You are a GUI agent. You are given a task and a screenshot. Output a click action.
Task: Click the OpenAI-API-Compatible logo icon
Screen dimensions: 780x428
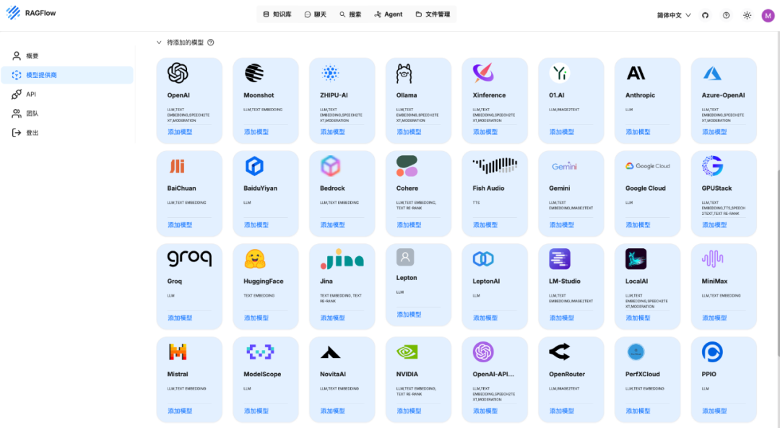click(483, 352)
